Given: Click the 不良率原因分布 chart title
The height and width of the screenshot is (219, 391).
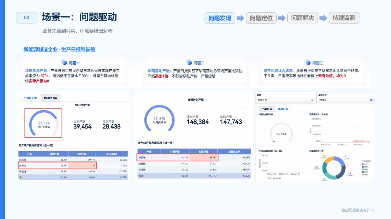Looking at the screenshot, I should (x=316, y=151).
